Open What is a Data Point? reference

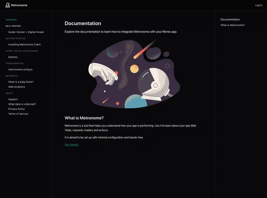[x=21, y=82]
